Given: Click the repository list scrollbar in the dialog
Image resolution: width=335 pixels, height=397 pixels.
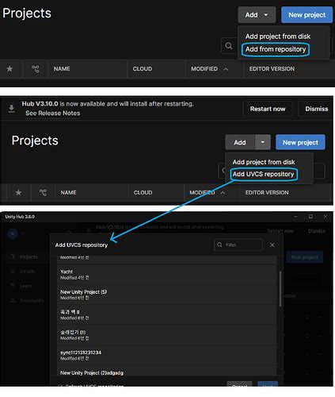Looking at the screenshot, I should coord(280,288).
